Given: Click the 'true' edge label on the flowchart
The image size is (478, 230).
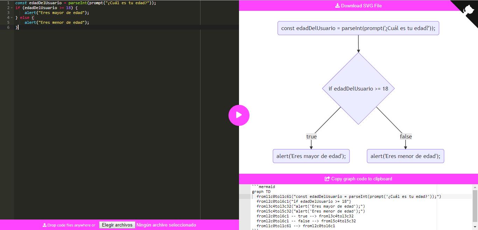Looking at the screenshot, I should coord(311,137).
